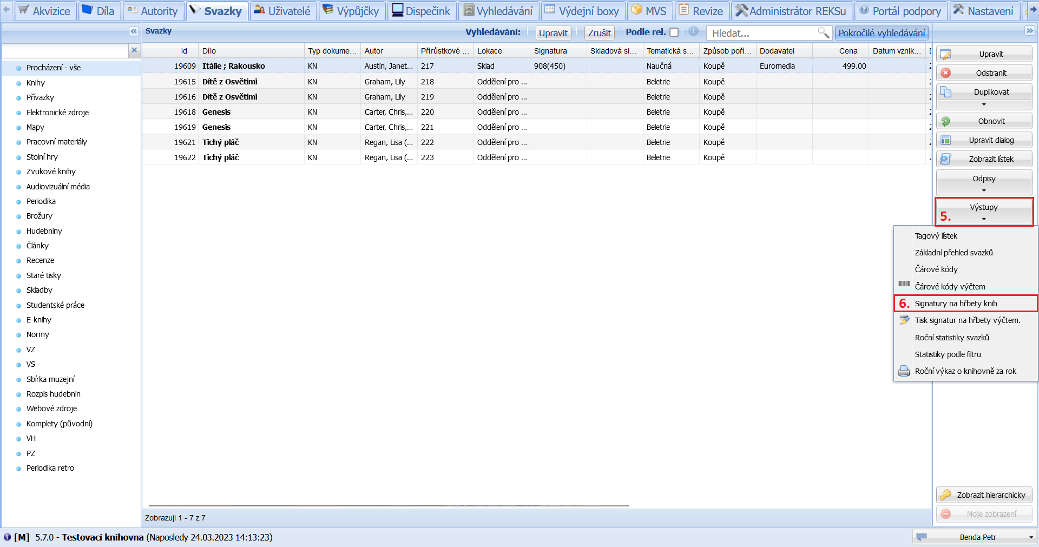1039x547 pixels.
Task: Select Signatury na hřbety knih
Action: click(966, 304)
